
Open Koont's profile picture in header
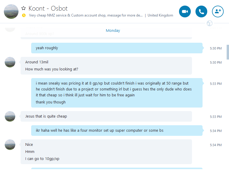point(11,11)
